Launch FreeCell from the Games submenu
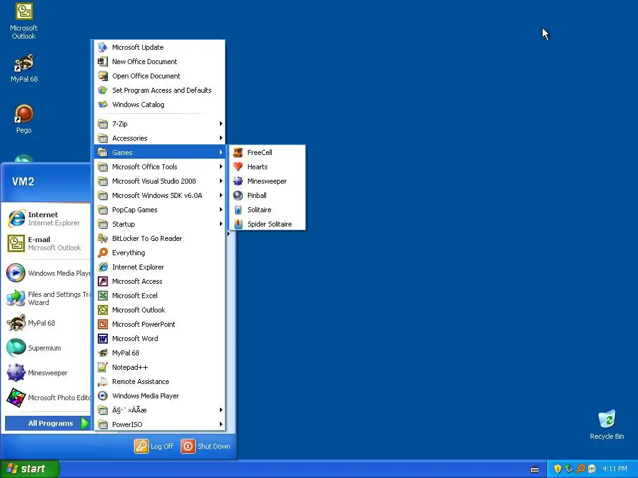The height and width of the screenshot is (478, 638). (x=267, y=152)
